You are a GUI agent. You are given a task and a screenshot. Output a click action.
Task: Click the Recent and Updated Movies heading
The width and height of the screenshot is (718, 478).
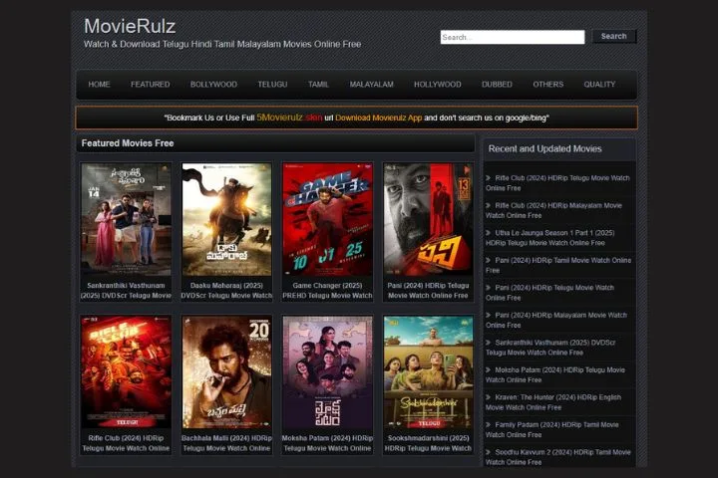[544, 148]
